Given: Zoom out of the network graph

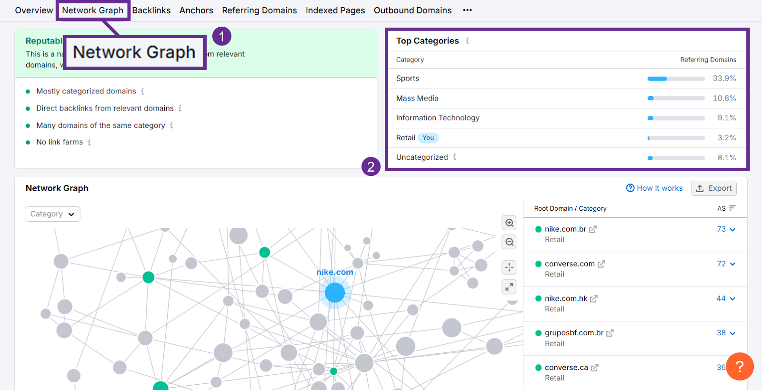Looking at the screenshot, I should tap(510, 242).
